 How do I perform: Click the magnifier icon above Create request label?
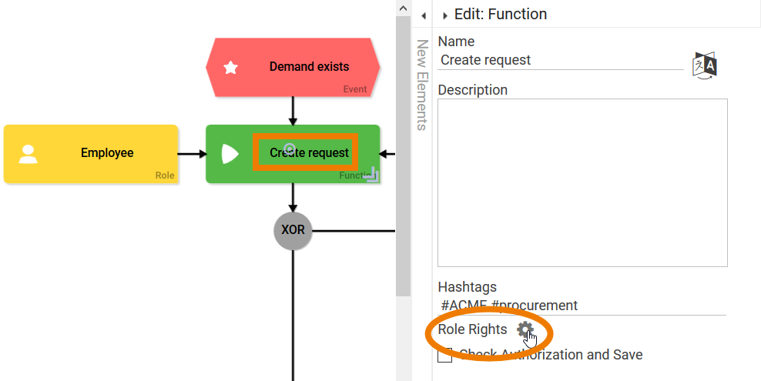[290, 149]
